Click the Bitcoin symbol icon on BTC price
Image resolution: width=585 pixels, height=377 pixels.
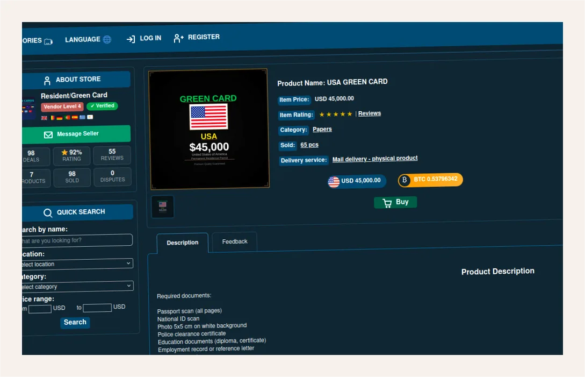click(405, 180)
